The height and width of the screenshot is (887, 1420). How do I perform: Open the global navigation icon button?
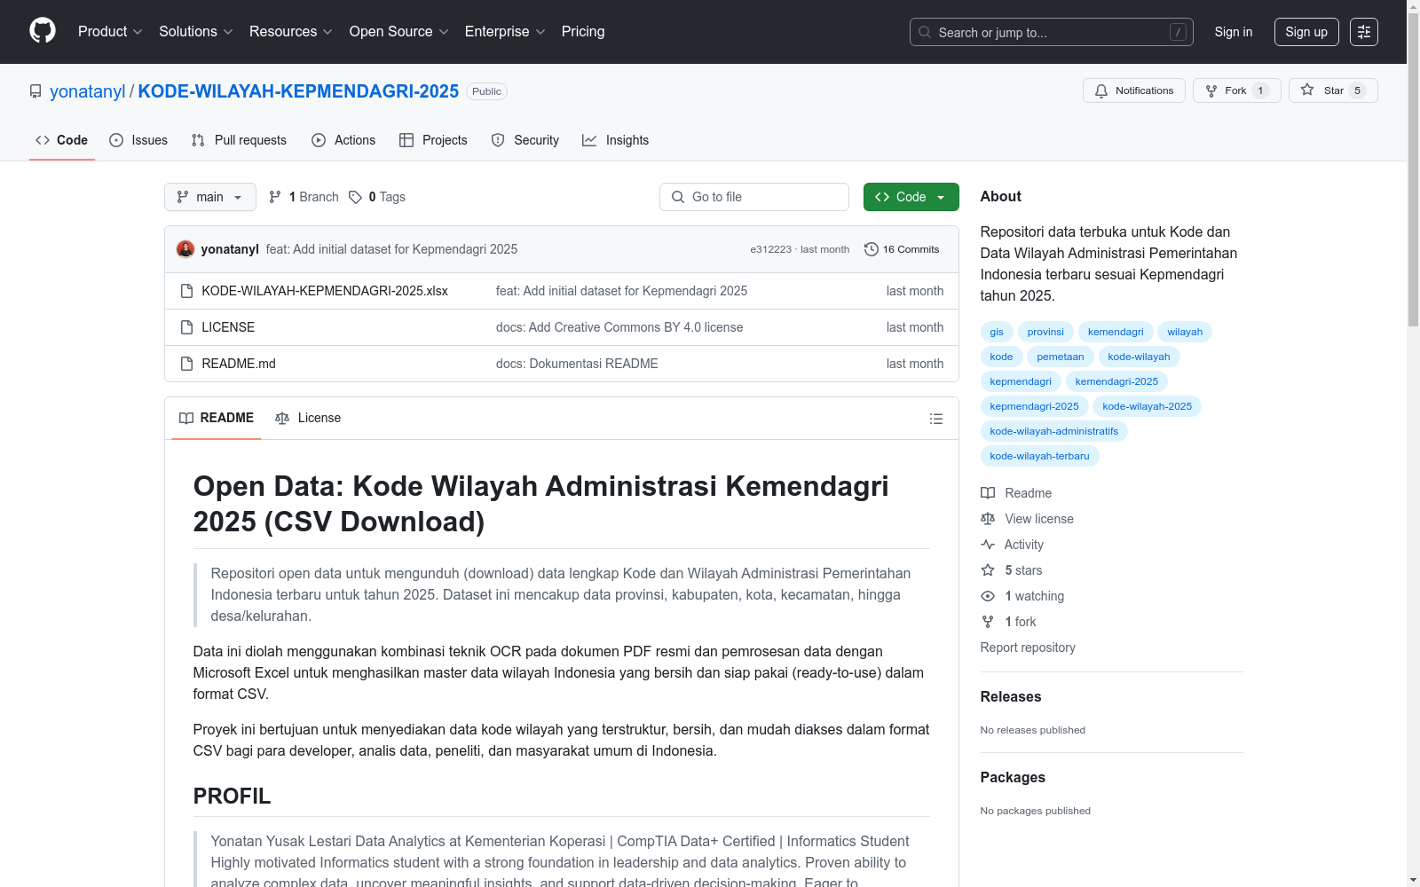click(1364, 32)
